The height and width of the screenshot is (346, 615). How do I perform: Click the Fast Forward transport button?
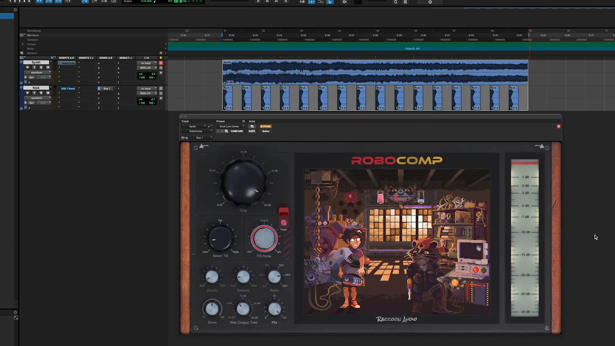[x=276, y=2]
